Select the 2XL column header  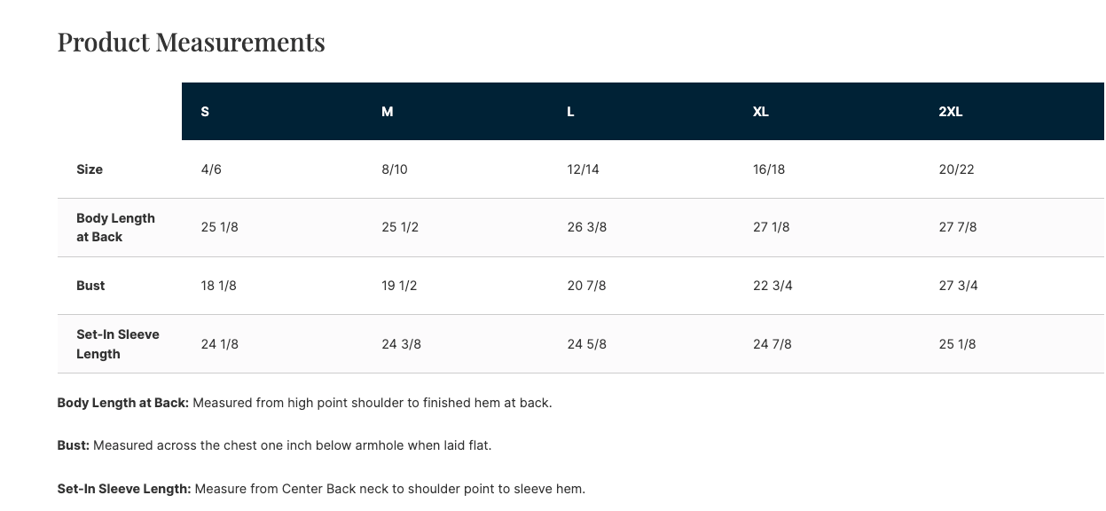[x=951, y=112]
